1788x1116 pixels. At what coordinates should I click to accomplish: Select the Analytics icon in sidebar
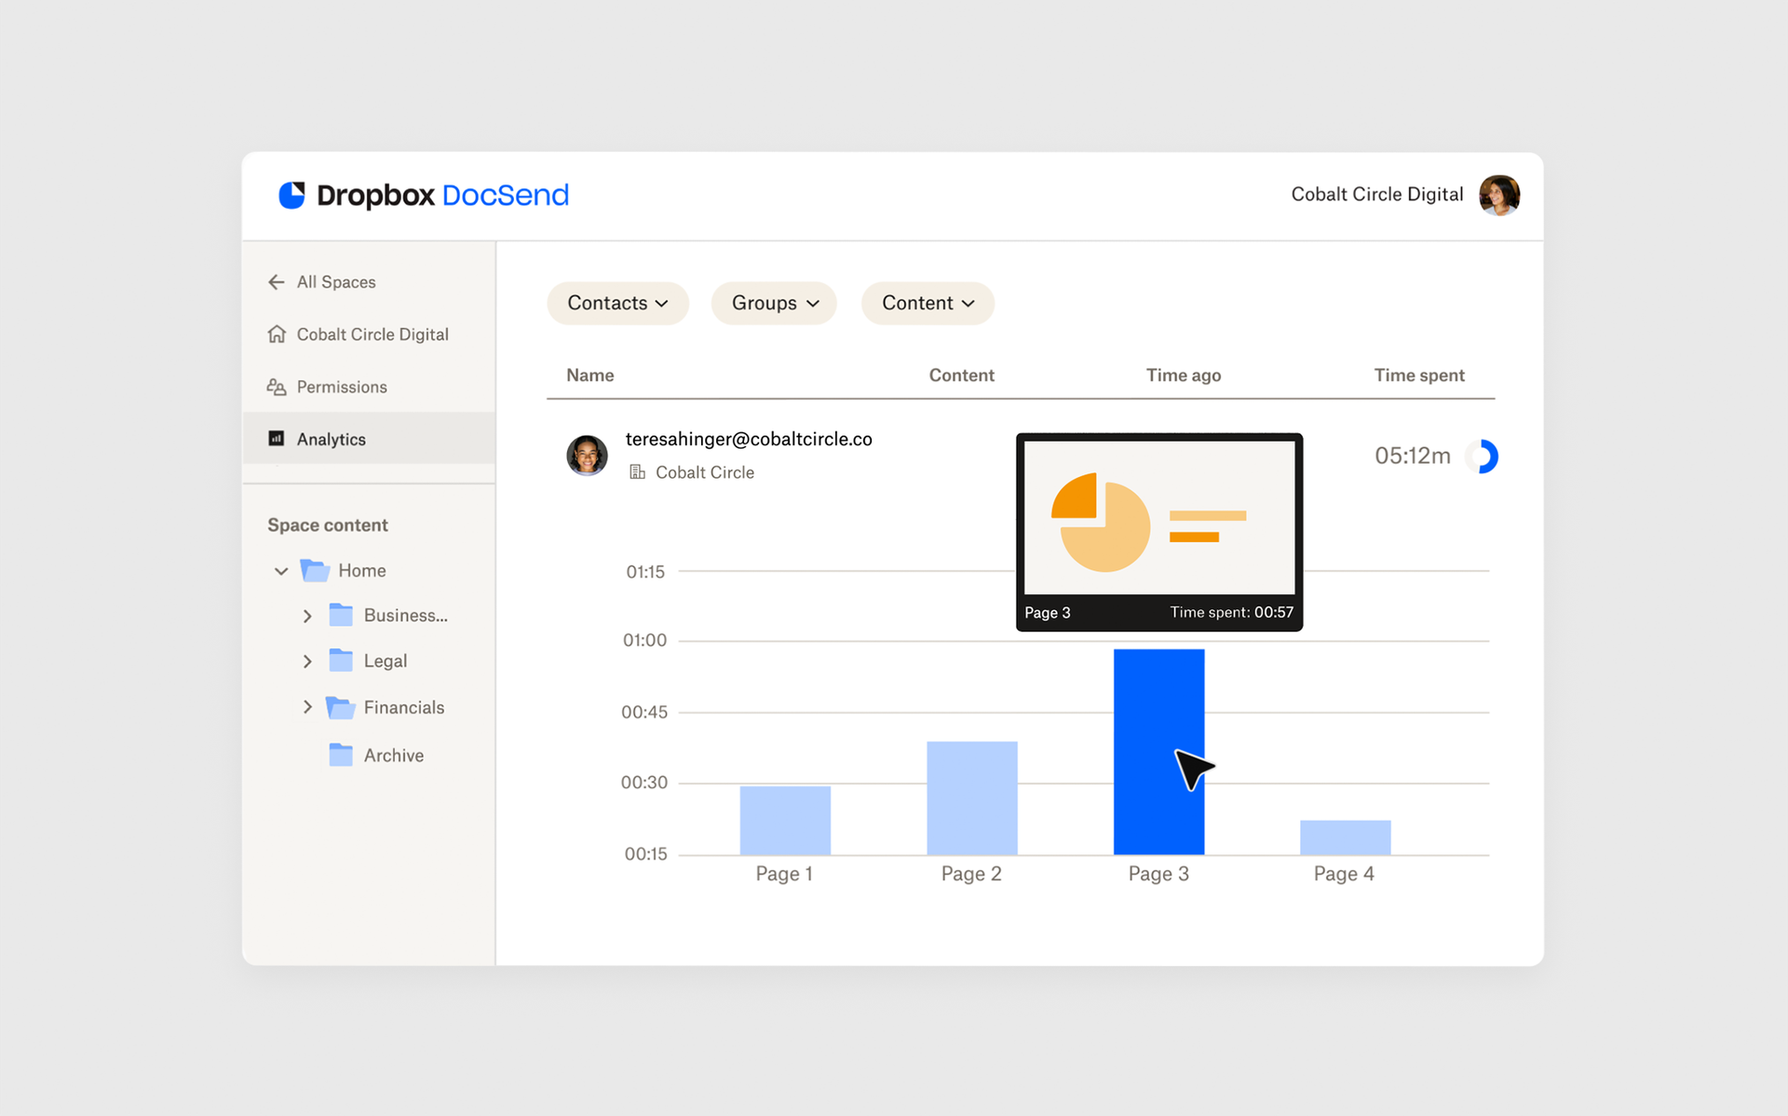(277, 438)
